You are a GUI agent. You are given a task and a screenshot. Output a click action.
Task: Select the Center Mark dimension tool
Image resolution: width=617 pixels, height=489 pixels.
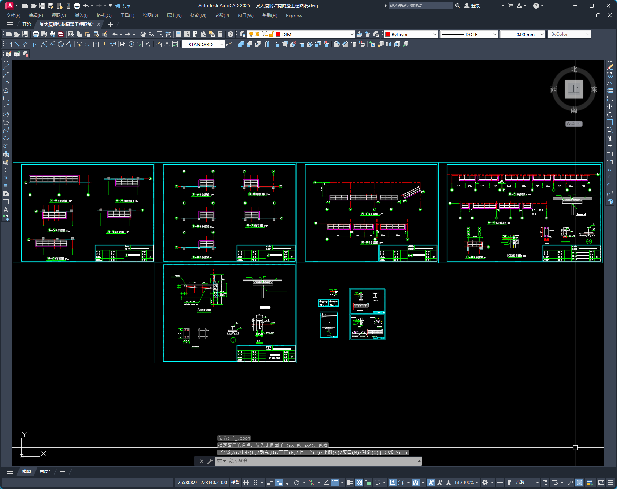coord(131,44)
